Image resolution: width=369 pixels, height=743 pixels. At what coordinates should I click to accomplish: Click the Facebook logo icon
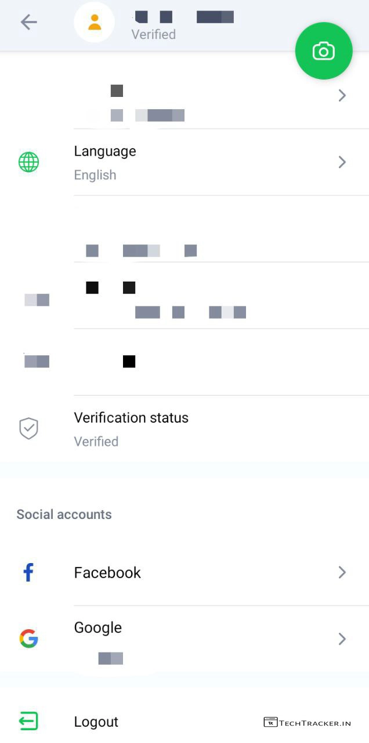(28, 572)
